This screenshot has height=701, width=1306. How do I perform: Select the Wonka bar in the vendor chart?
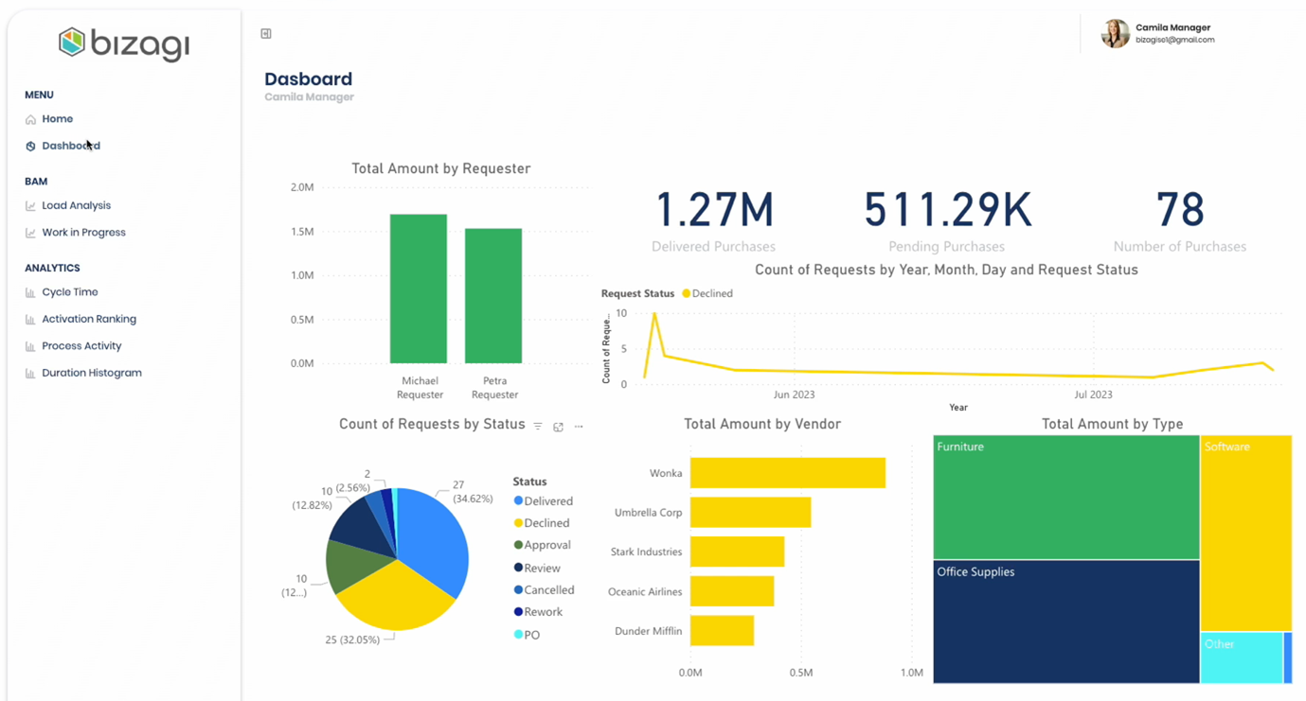coord(787,473)
